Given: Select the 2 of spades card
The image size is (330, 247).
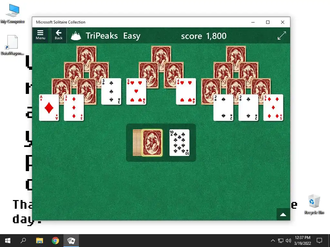Looking at the screenshot, I should tap(223, 107).
